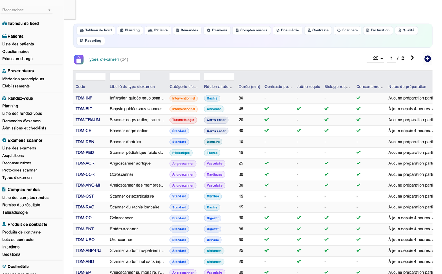The height and width of the screenshot is (274, 442).
Task: Click the Cardiaque region tag
Action: coord(215,174)
